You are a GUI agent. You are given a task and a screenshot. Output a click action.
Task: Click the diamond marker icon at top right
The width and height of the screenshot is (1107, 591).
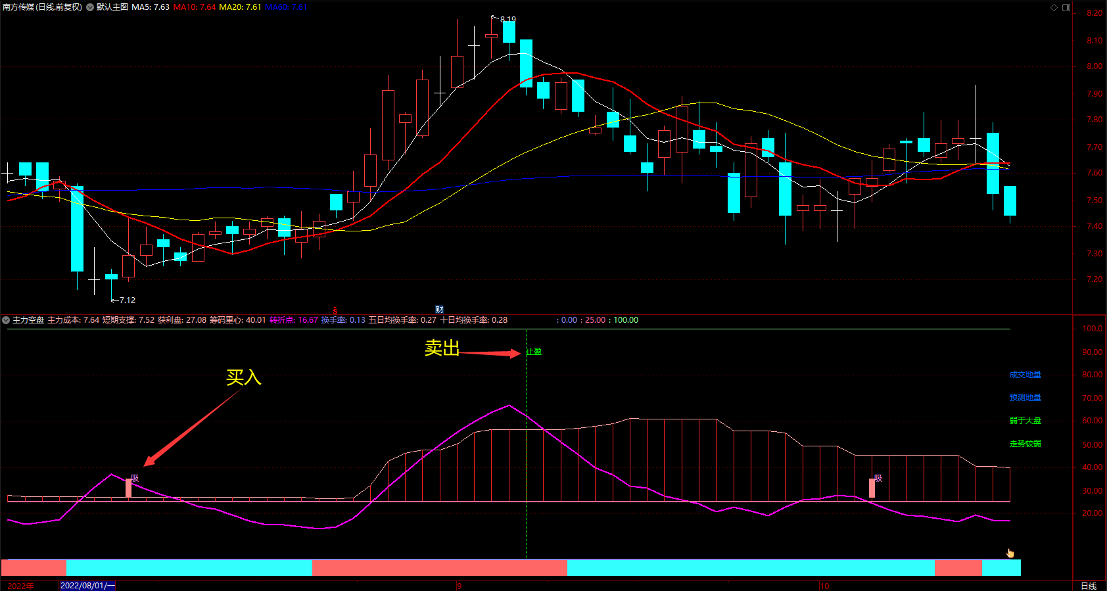click(1054, 7)
